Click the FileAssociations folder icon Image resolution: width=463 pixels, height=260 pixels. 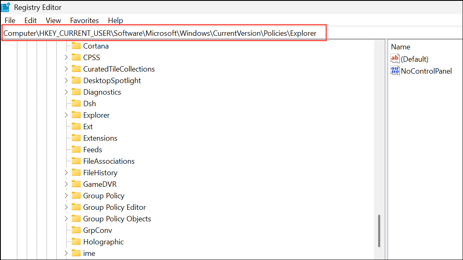tap(76, 161)
